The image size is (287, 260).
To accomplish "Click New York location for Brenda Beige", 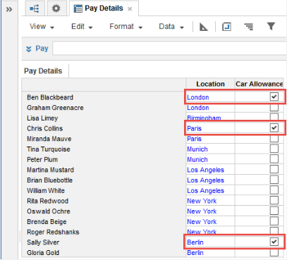I will 202,221.
